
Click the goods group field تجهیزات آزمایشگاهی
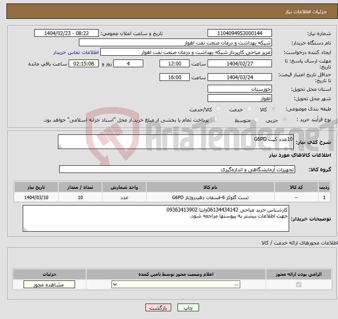tap(177, 169)
